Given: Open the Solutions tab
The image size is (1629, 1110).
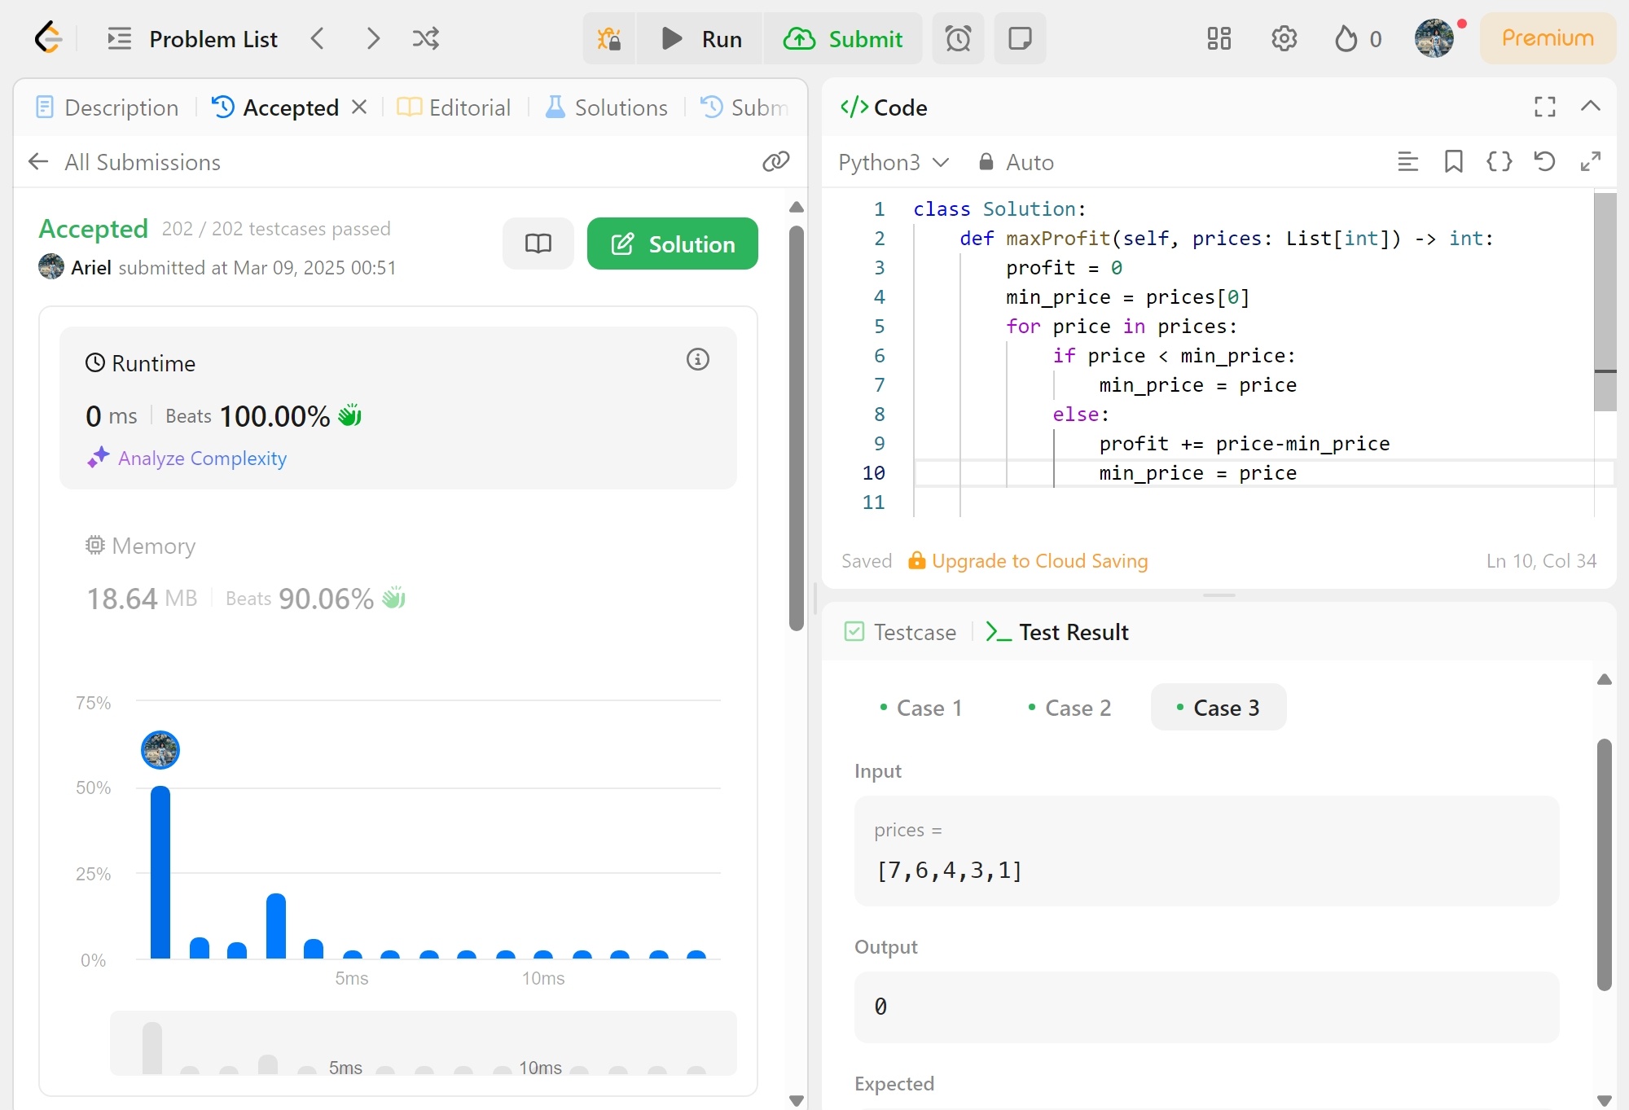Looking at the screenshot, I should (607, 107).
